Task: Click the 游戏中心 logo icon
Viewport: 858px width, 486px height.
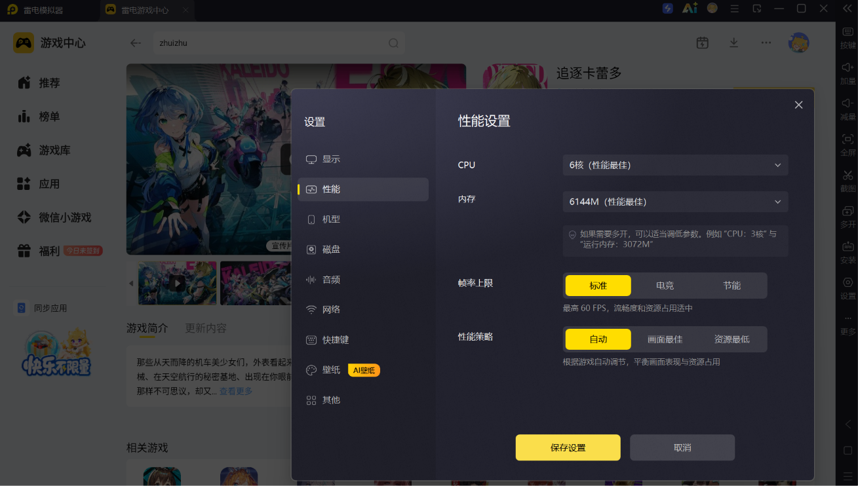Action: tap(24, 43)
